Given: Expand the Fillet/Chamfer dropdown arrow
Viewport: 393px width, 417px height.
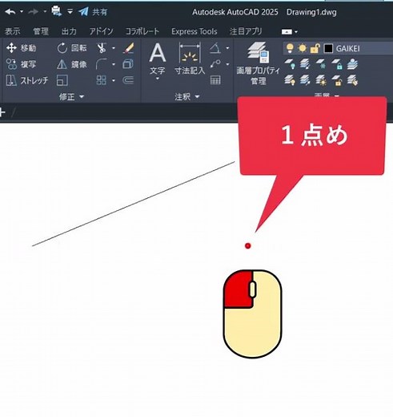Looking at the screenshot, I should pos(114,64).
